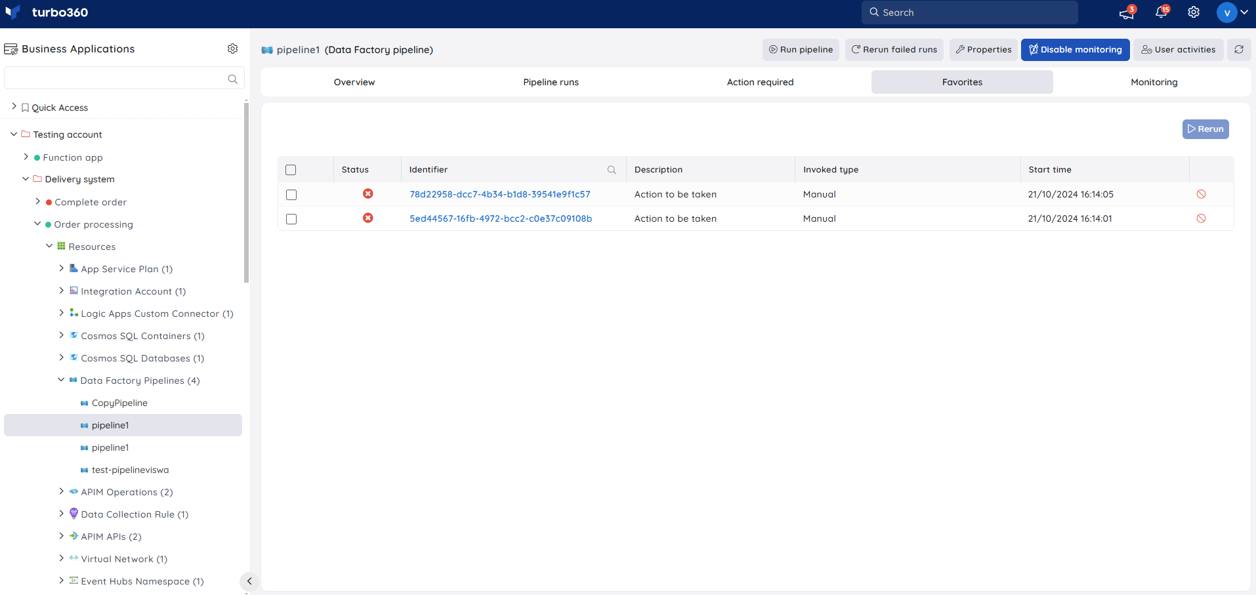The image size is (1256, 595).
Task: Click the sidebar vertical scrollbar
Action: click(x=246, y=193)
